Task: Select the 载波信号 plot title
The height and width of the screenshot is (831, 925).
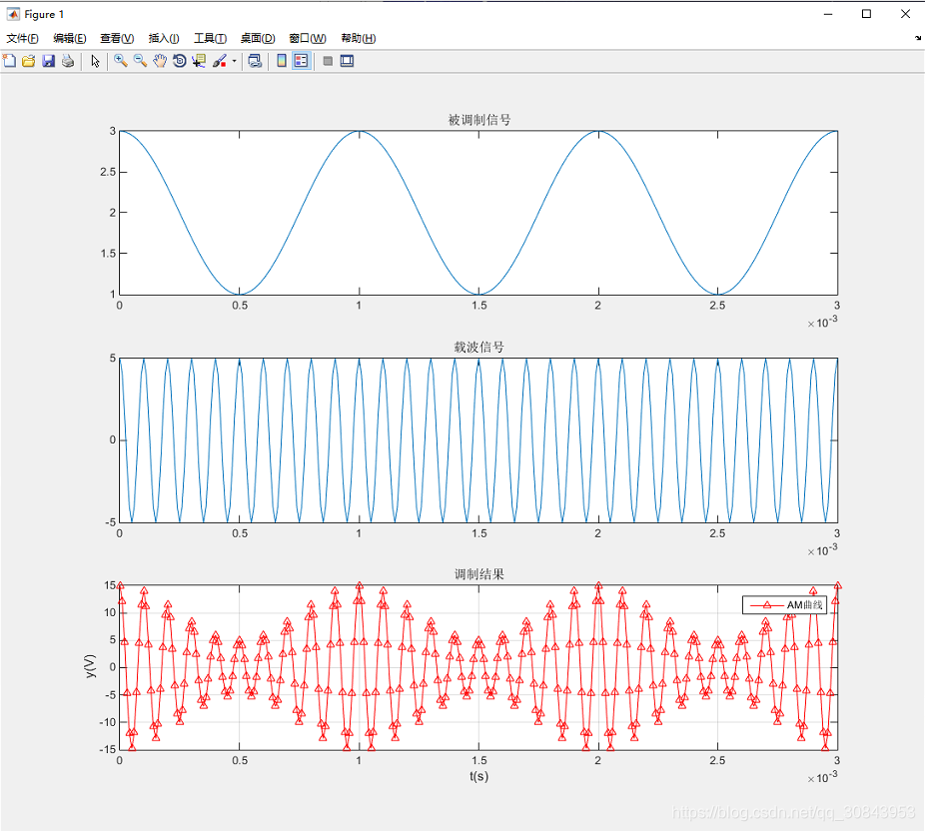Action: pos(479,347)
